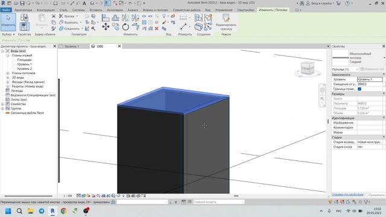
Task: Select Легенды in the project browser
Action: (17, 91)
